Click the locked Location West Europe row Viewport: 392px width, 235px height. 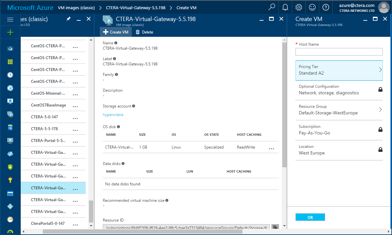pos(339,150)
